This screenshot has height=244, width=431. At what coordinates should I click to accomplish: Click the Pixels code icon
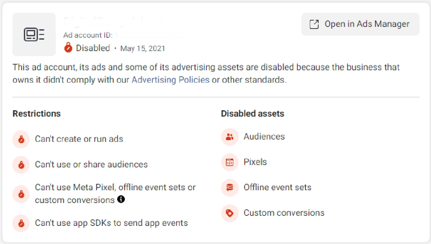point(230,162)
